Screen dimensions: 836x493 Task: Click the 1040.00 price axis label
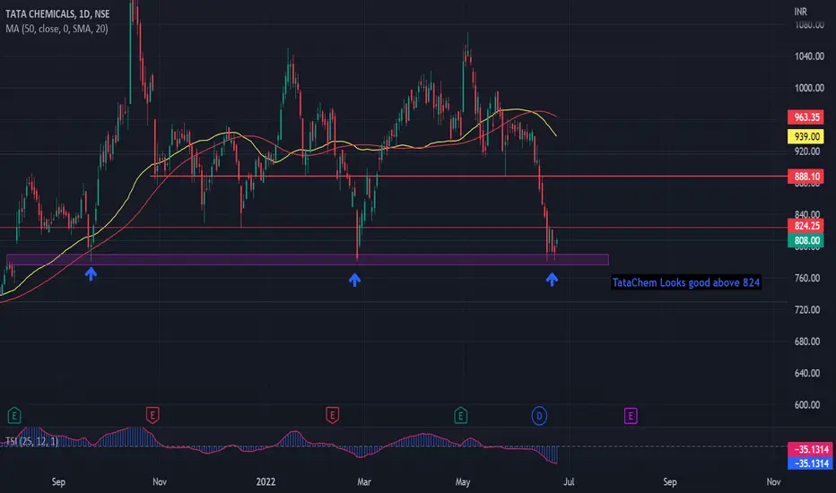(x=809, y=56)
